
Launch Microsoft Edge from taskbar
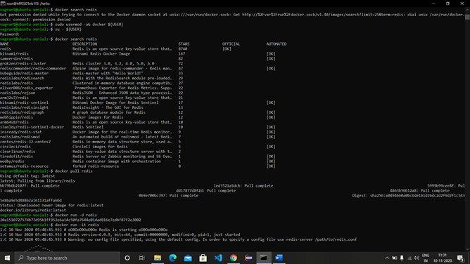tap(172, 258)
